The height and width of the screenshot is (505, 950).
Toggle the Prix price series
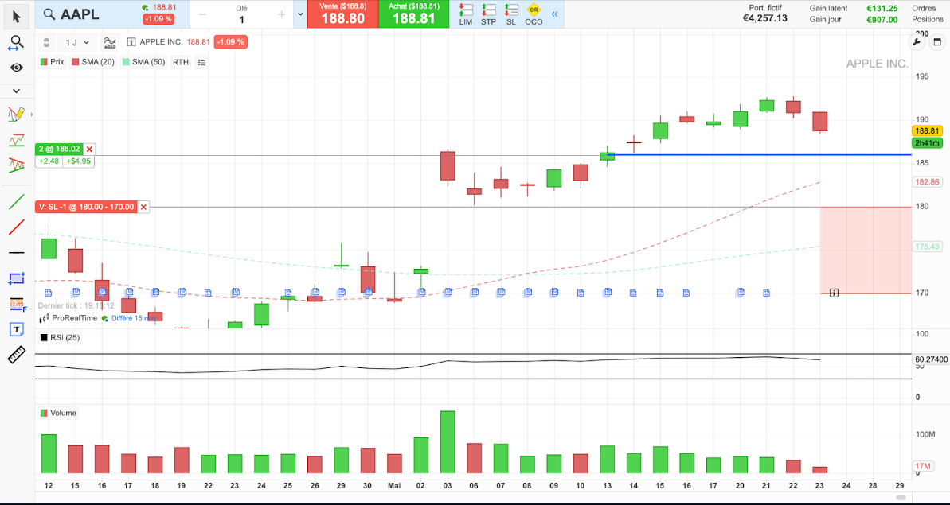52,62
